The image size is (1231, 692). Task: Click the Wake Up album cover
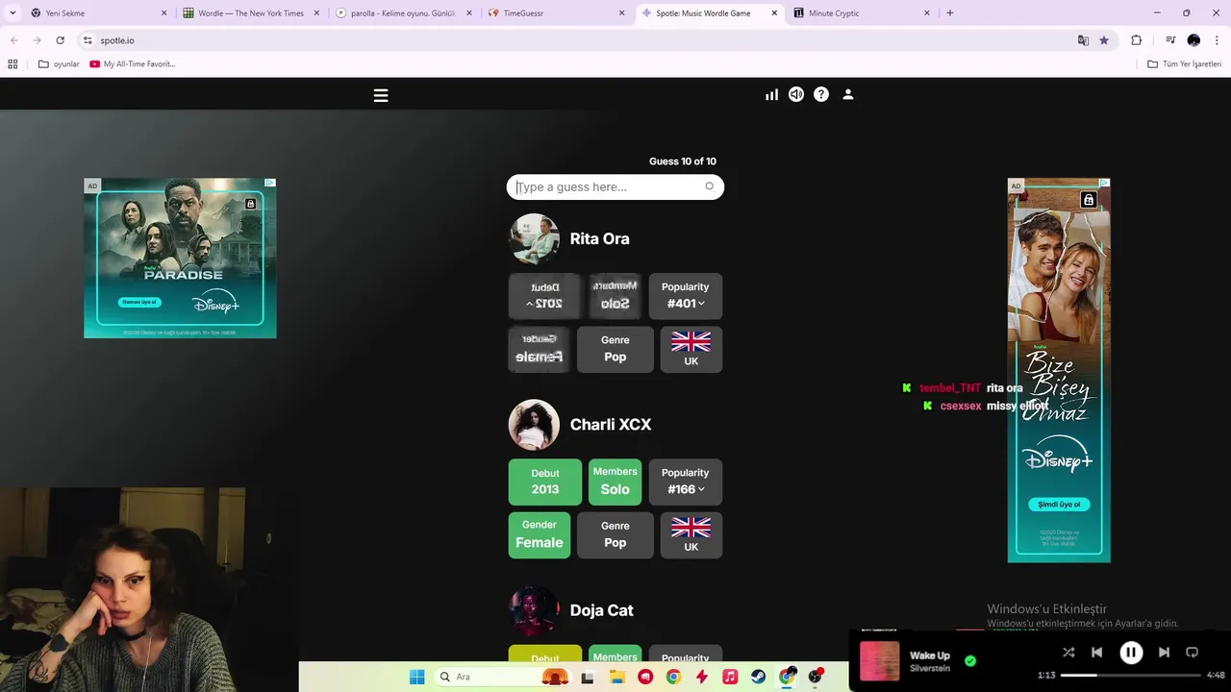[x=879, y=661]
